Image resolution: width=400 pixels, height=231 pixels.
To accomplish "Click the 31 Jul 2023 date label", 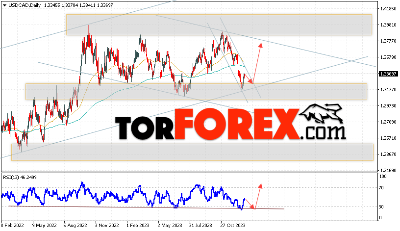I will [x=200, y=226].
